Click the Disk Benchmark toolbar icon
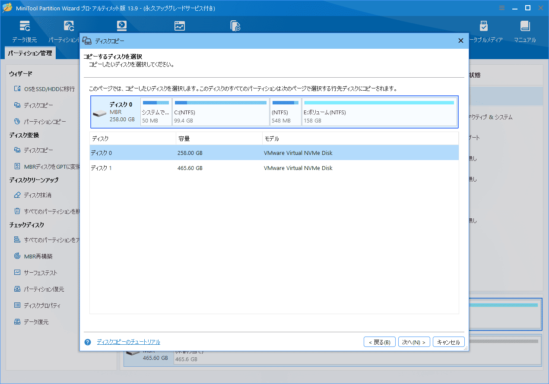 tap(122, 26)
